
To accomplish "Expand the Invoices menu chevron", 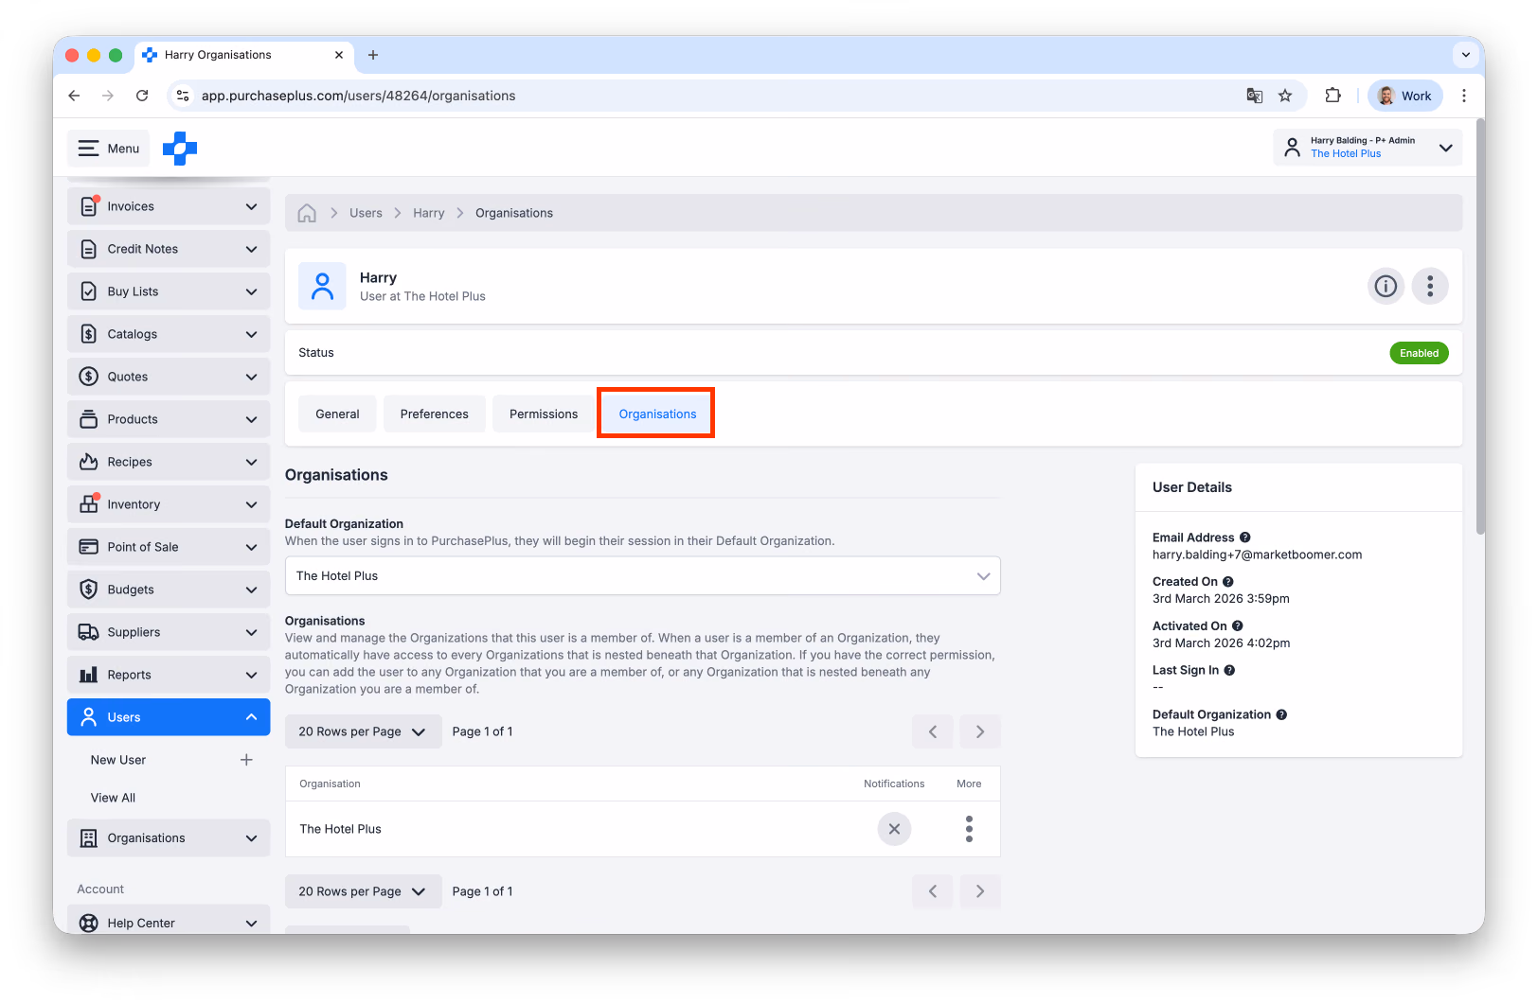I will (251, 206).
